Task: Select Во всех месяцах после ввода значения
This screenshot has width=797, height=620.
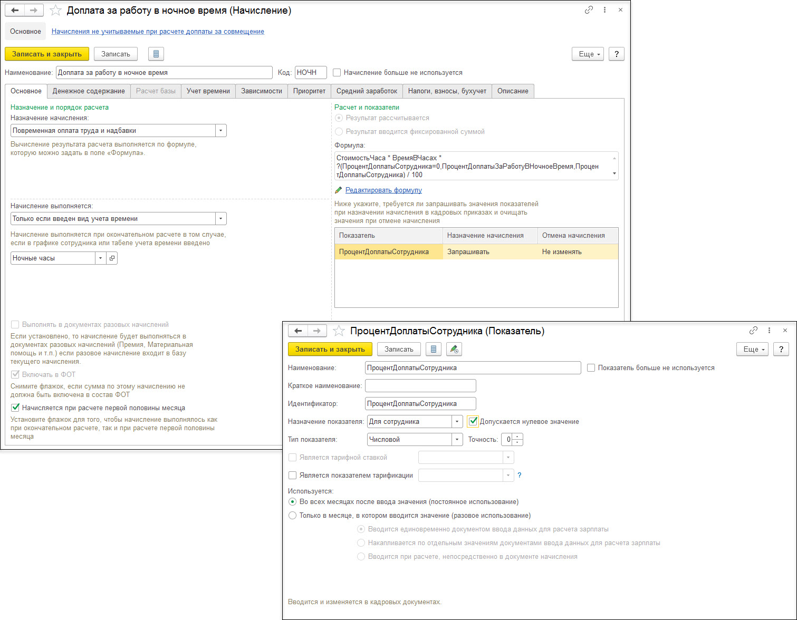Action: (292, 501)
